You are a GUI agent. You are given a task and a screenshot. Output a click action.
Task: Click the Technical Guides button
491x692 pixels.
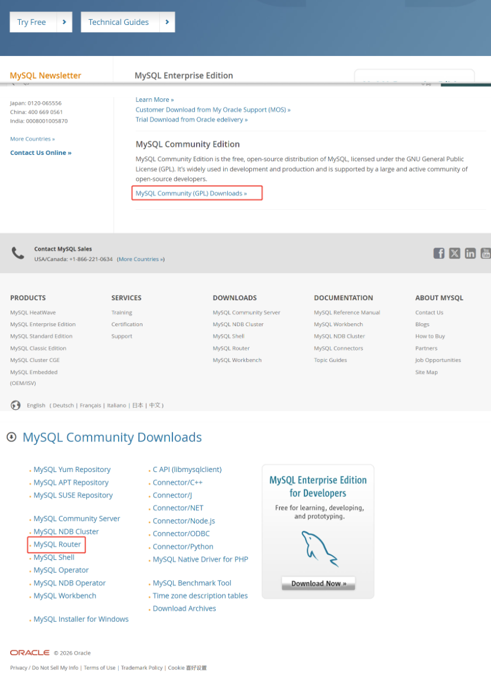[x=128, y=22]
